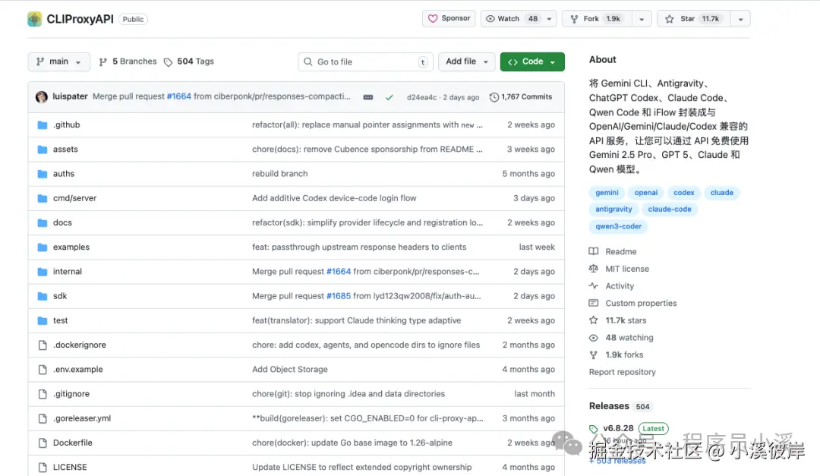Select the codex topic tag
This screenshot has height=476, width=820.
pos(683,193)
